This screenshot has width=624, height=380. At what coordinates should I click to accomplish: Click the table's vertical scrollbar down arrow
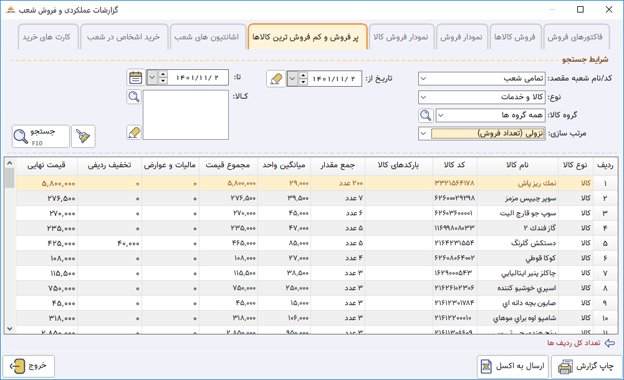click(x=10, y=329)
